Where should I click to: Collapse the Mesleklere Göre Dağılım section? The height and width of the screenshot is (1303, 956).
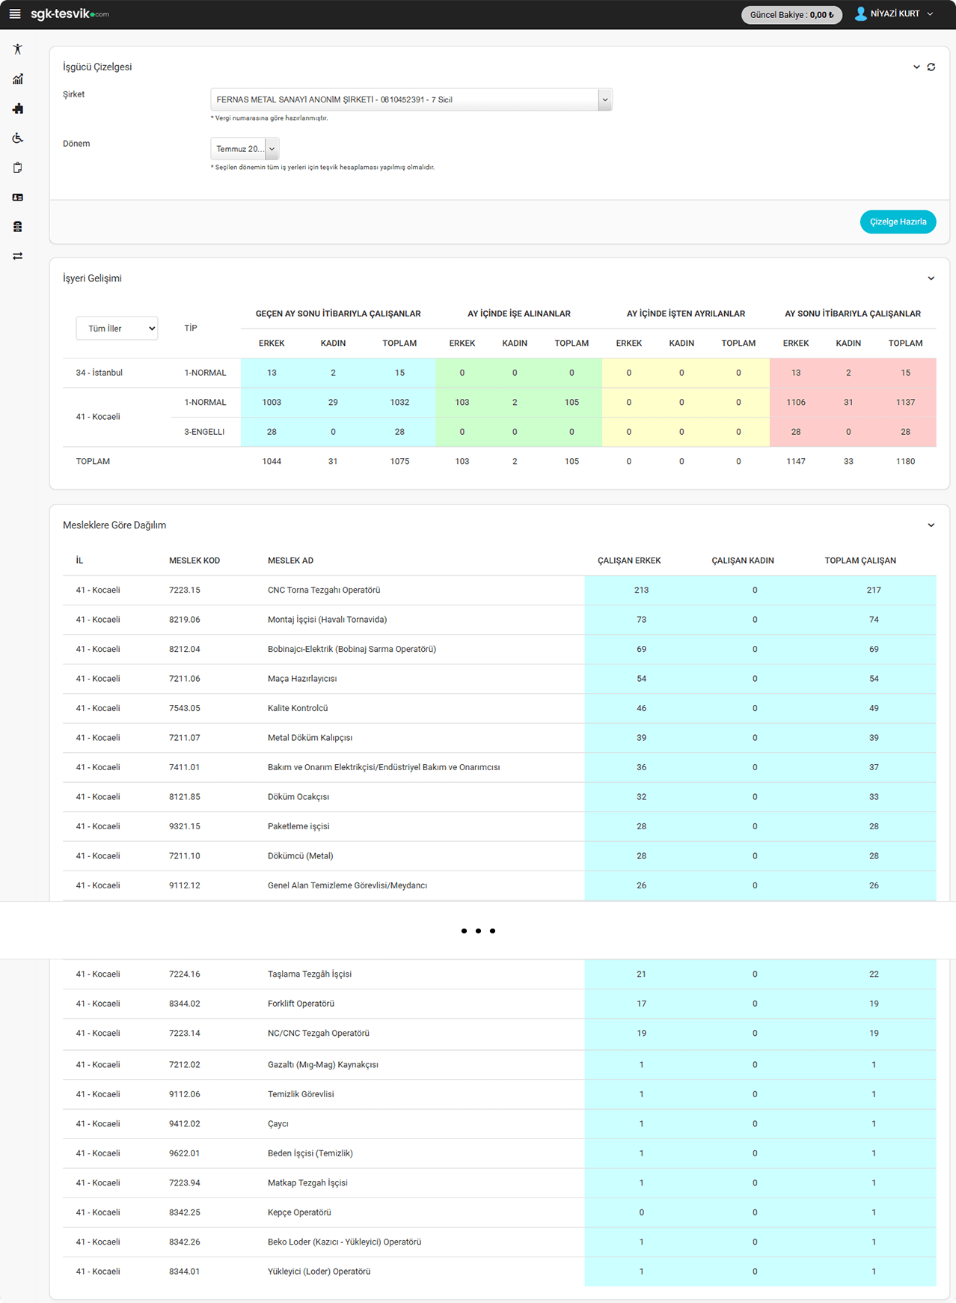tap(931, 525)
